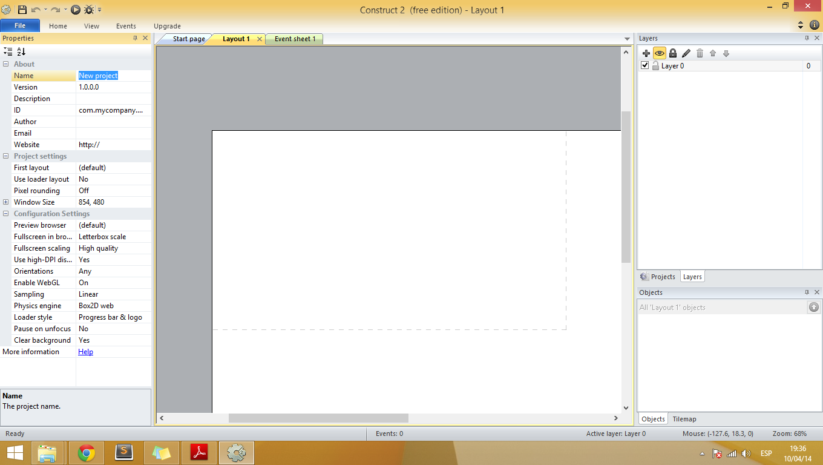Viewport: 823px width, 465px height.
Task: Pin the Properties panel
Action: click(x=136, y=38)
